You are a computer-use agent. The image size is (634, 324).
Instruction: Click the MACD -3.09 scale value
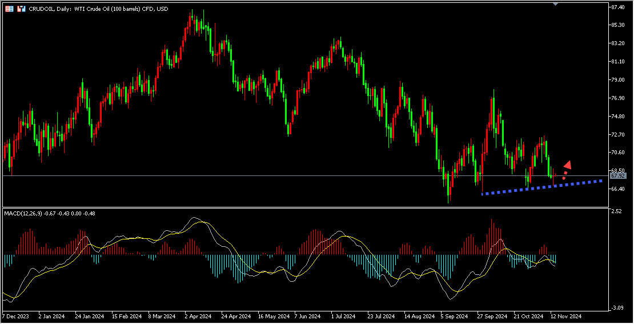tap(617, 308)
